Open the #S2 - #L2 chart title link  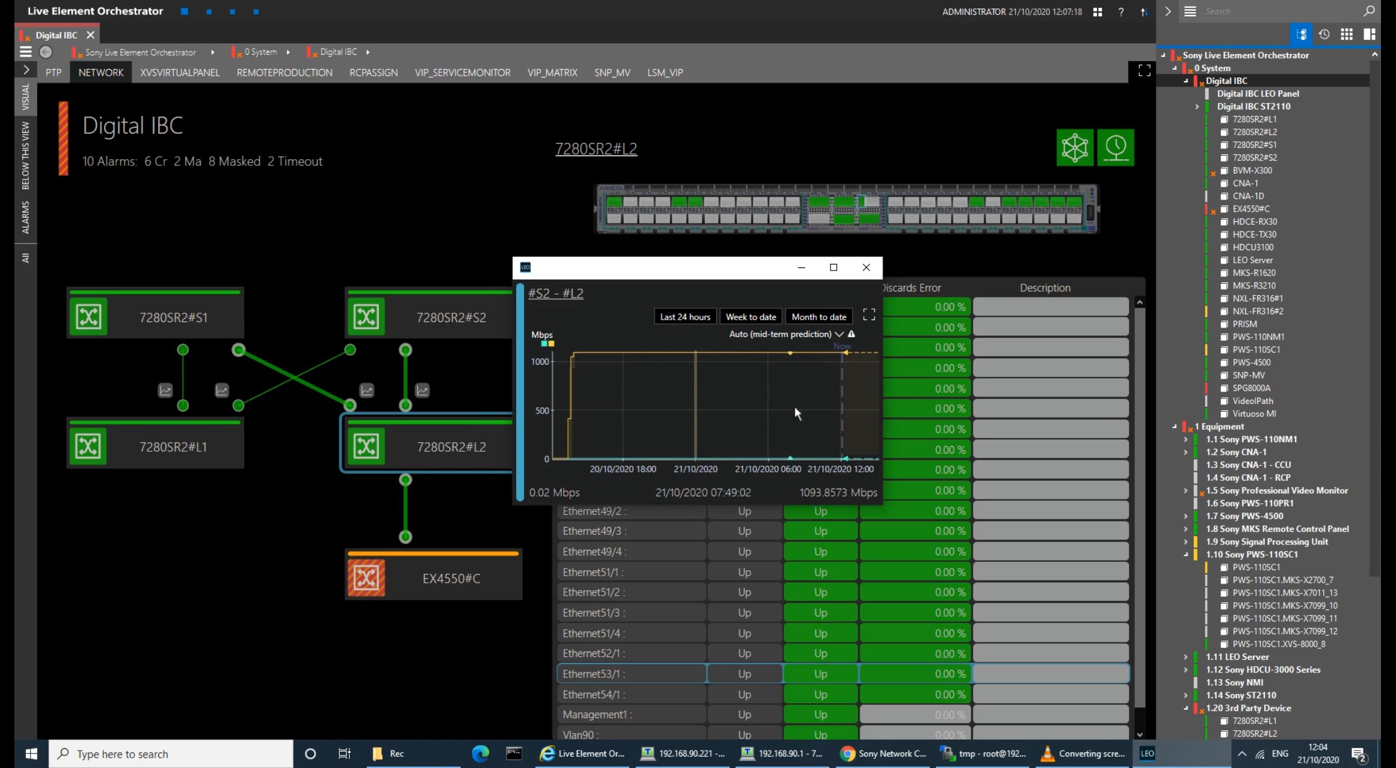click(x=556, y=293)
